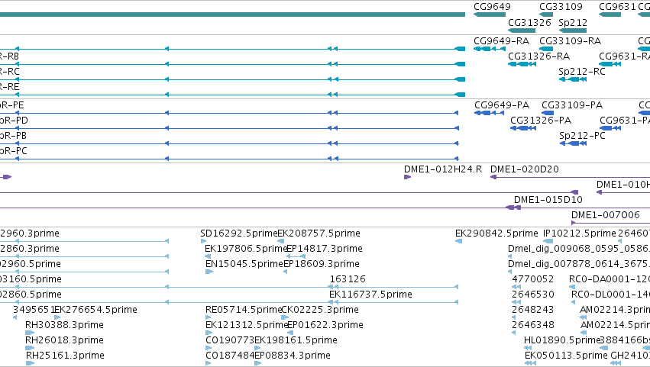Open the CG9649-RA transcript label
Image resolution: width=650 pixels, height=367 pixels.
[x=502, y=41]
